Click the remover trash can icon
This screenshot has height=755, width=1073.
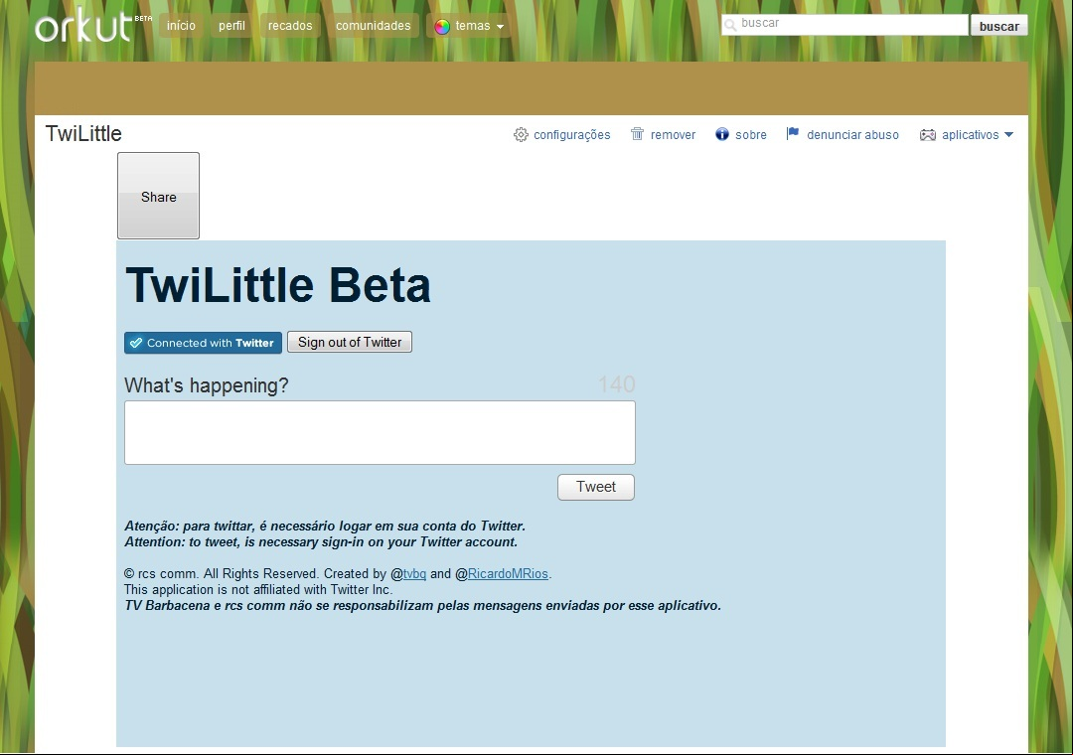[x=637, y=134]
